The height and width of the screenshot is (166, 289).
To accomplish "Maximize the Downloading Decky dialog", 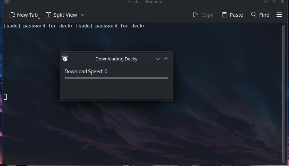I will [166, 59].
